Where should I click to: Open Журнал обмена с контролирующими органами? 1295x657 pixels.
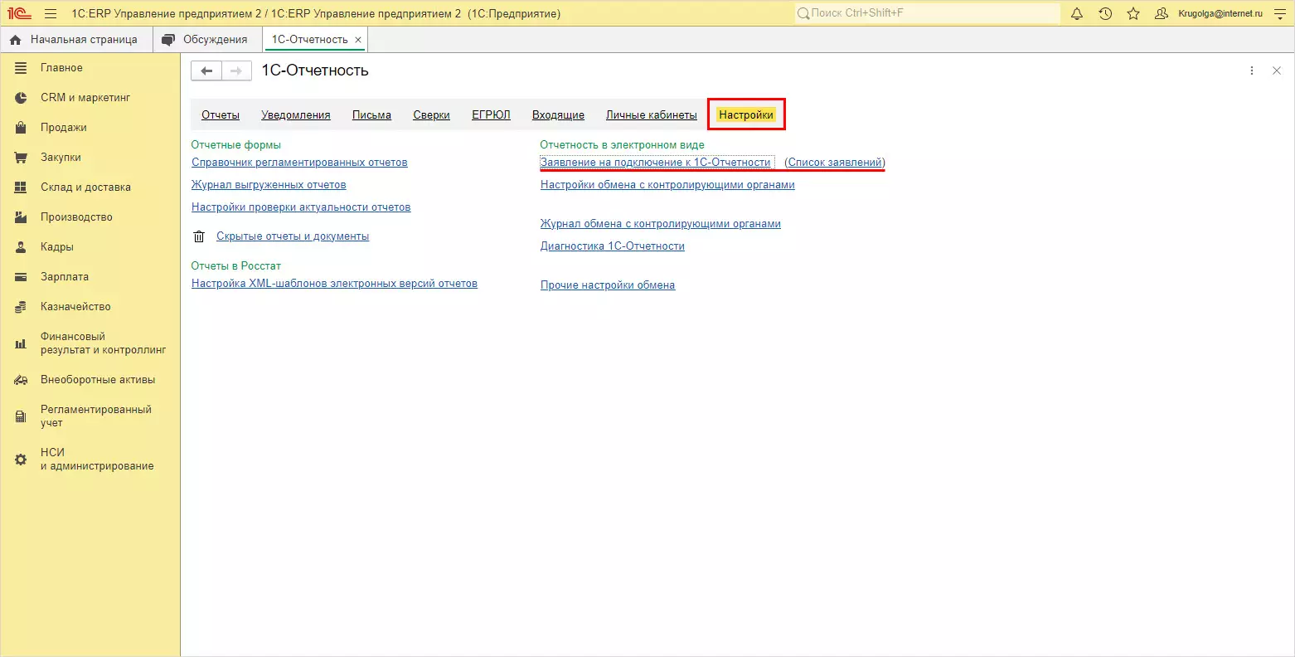pyautogui.click(x=661, y=224)
